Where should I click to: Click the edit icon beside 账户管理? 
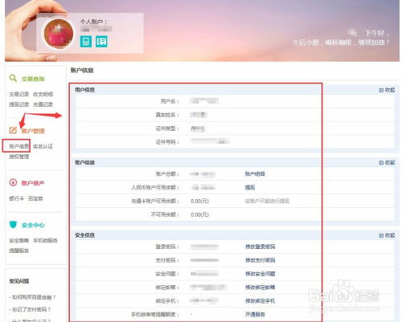pyautogui.click(x=13, y=130)
